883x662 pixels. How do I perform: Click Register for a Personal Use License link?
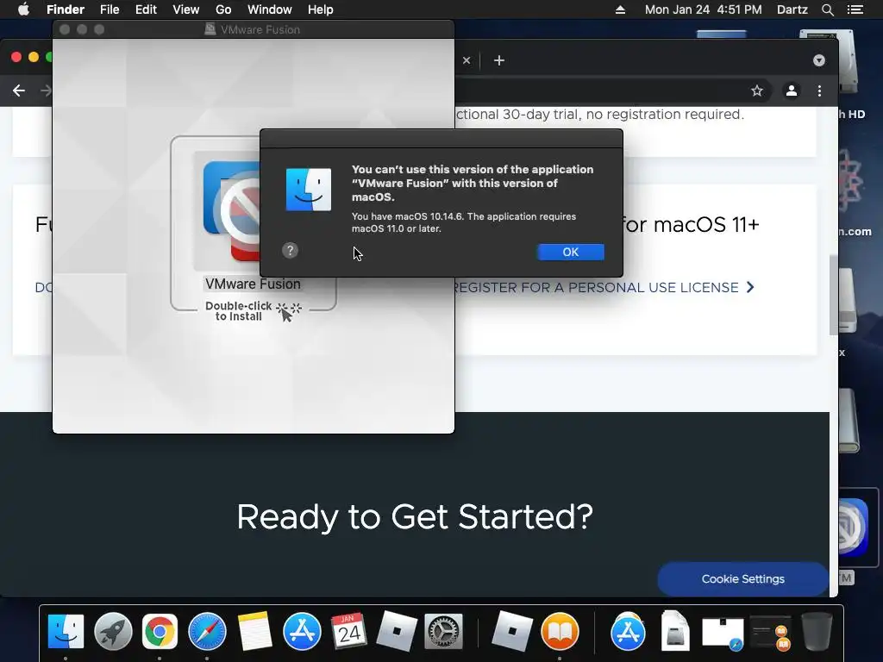603,288
